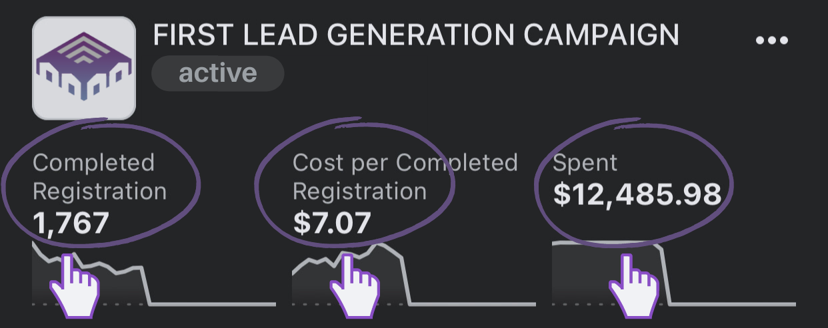Viewport: 828px width, 328px height.
Task: Click the $7.07 cost value
Action: (331, 223)
